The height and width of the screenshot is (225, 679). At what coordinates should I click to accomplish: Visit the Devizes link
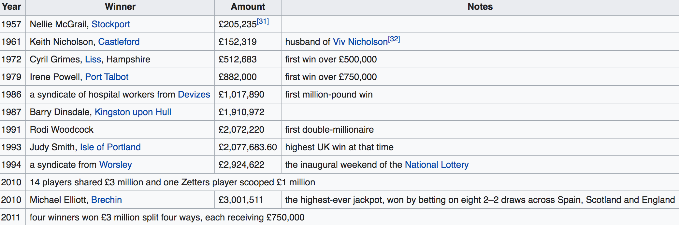coord(194,95)
